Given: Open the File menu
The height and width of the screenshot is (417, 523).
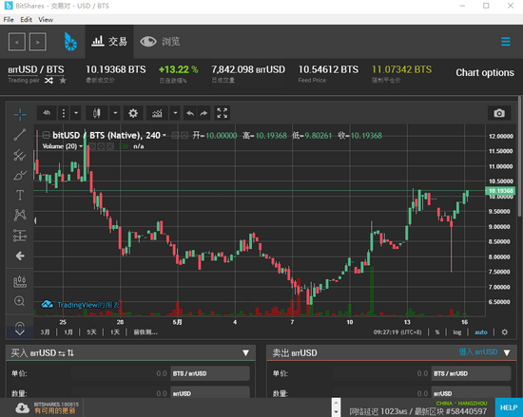Looking at the screenshot, I should point(9,20).
